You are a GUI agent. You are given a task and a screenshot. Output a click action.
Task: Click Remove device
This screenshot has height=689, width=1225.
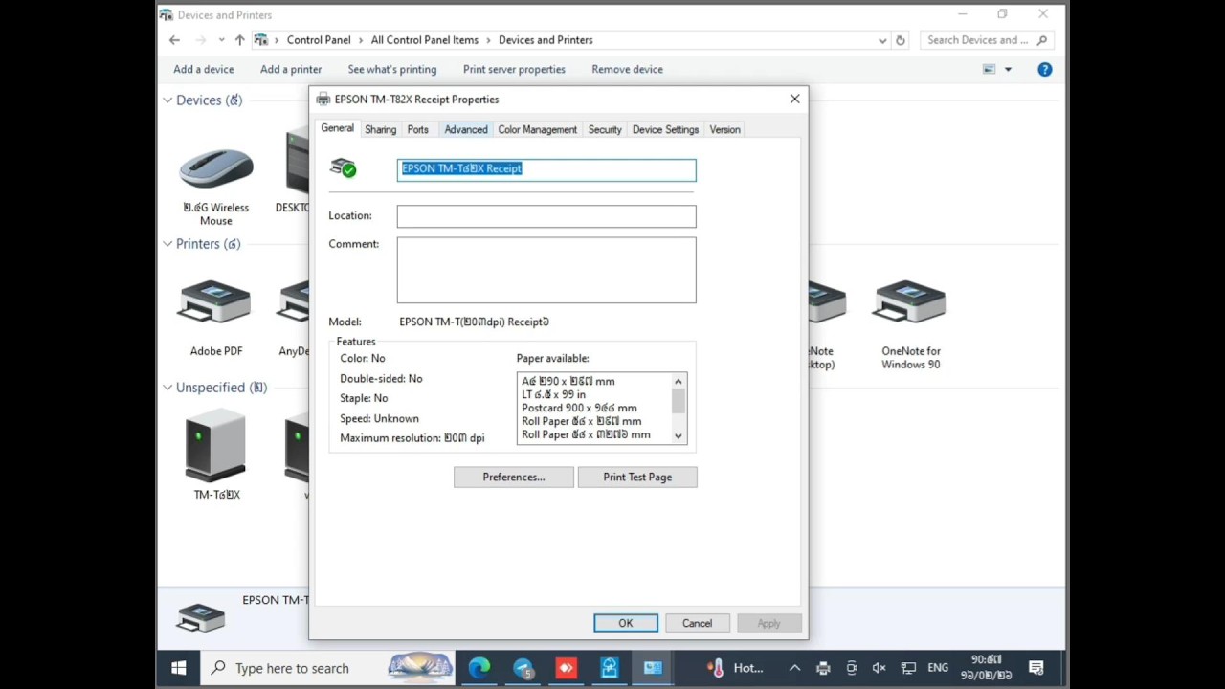coord(627,69)
